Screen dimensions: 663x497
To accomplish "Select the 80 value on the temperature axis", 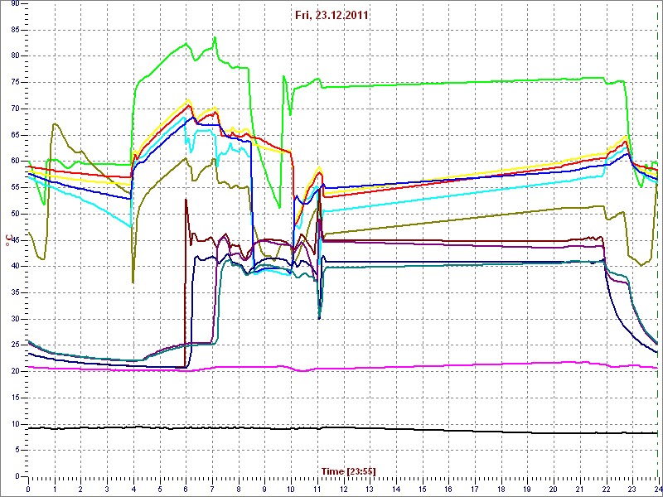I will pos(15,55).
